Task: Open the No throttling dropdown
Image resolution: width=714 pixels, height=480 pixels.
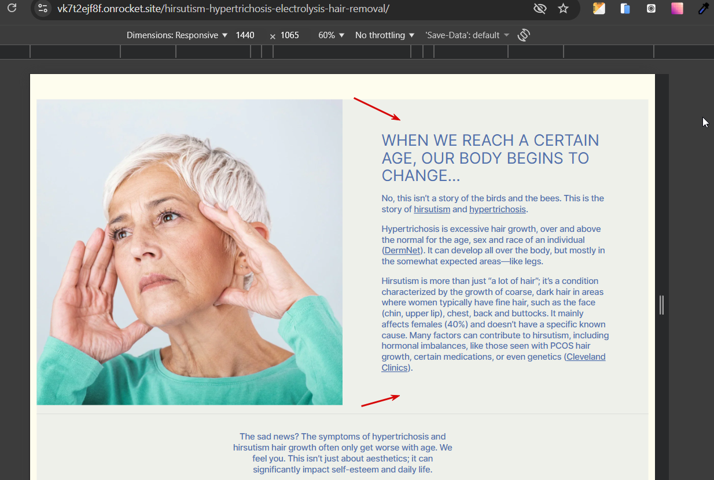Action: pyautogui.click(x=385, y=35)
